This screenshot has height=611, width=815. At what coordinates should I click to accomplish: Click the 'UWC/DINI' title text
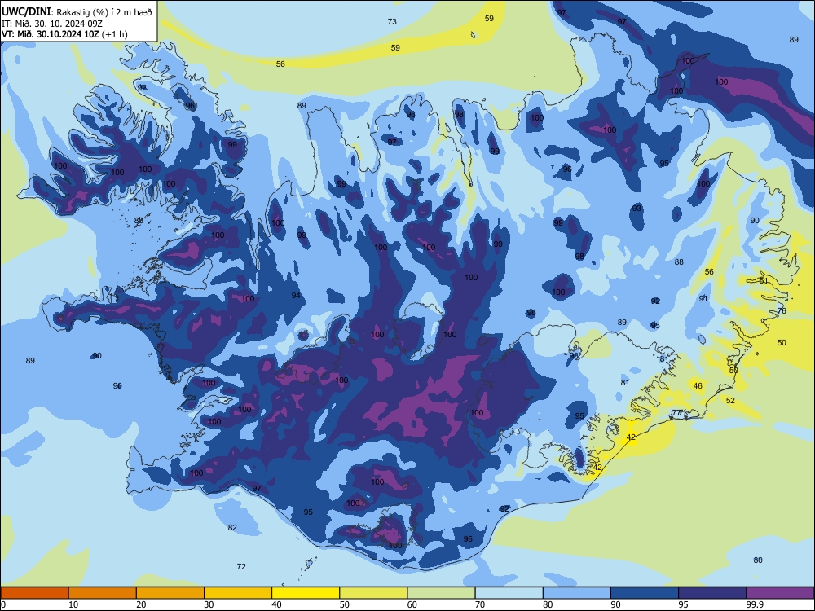(26, 11)
